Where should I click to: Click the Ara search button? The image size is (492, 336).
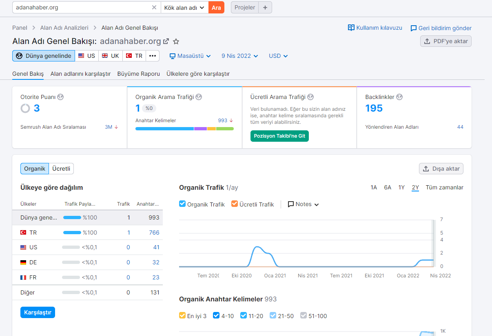(x=216, y=7)
